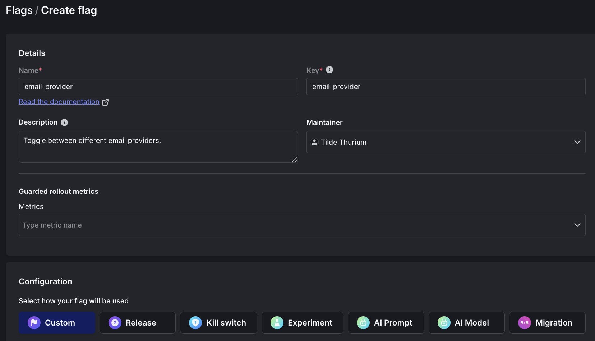Pick the Kill switch flag type
595x341 pixels.
tap(218, 323)
